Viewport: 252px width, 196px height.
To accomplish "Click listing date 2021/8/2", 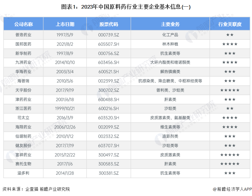I will [x=65, y=44].
